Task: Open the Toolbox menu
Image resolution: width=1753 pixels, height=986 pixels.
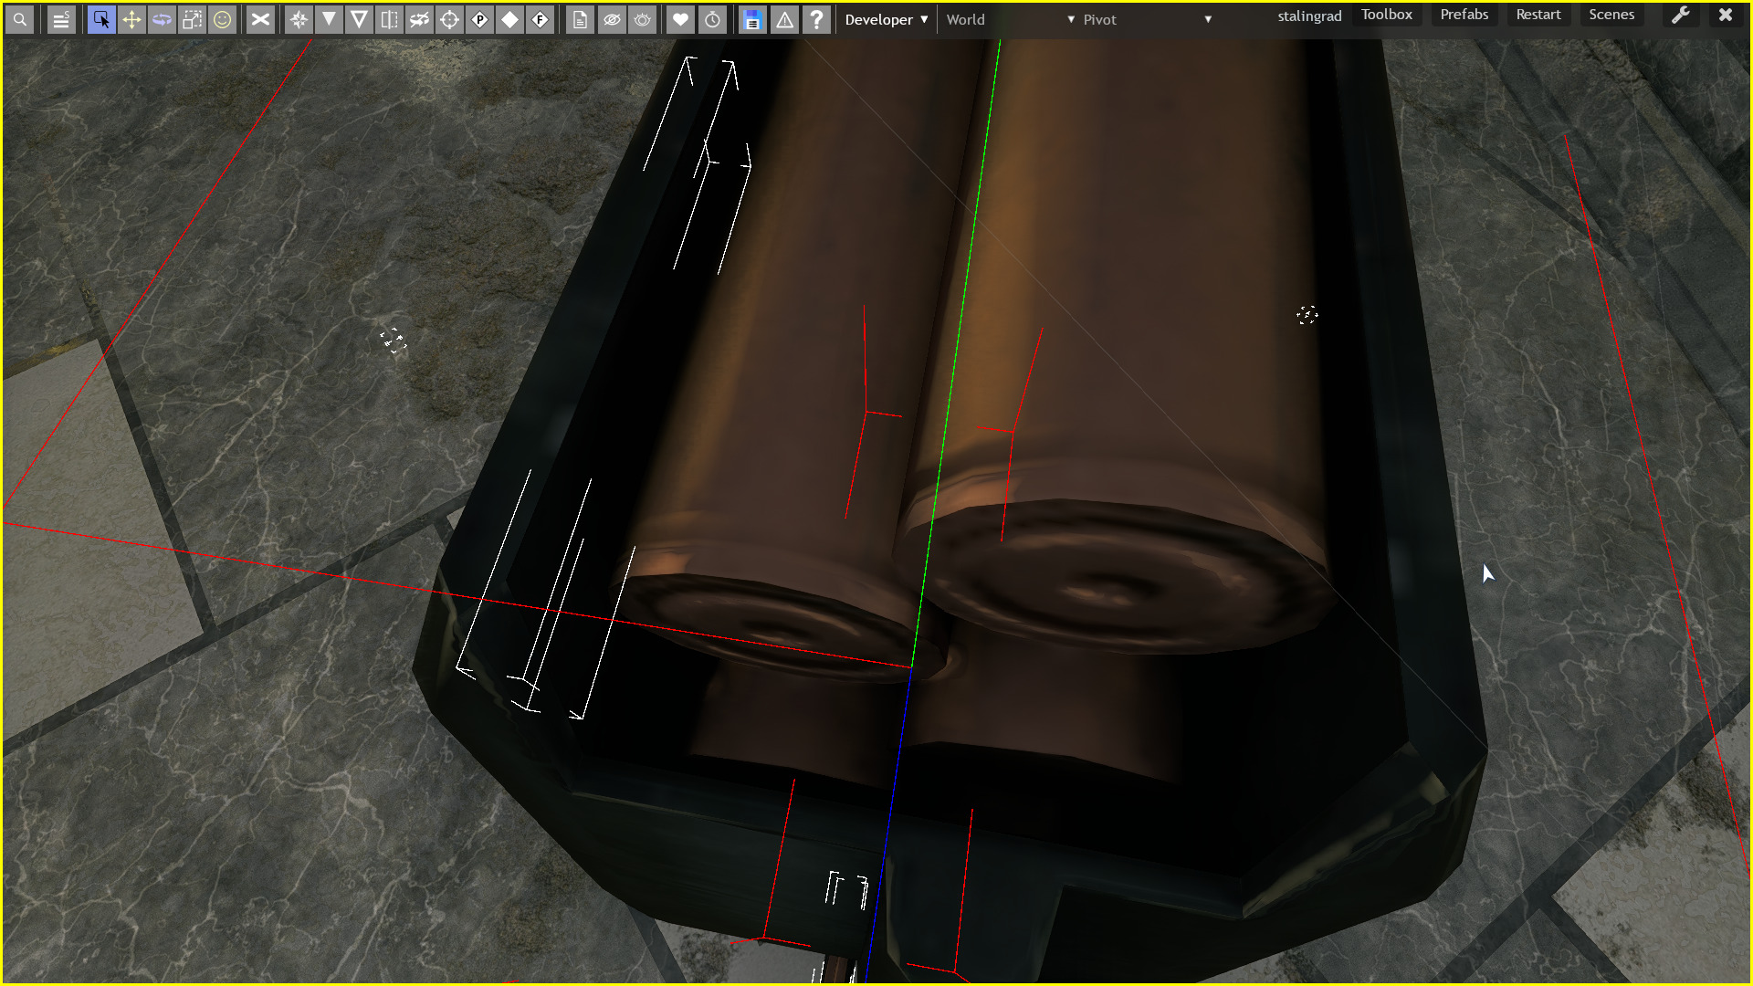Action: click(1386, 15)
